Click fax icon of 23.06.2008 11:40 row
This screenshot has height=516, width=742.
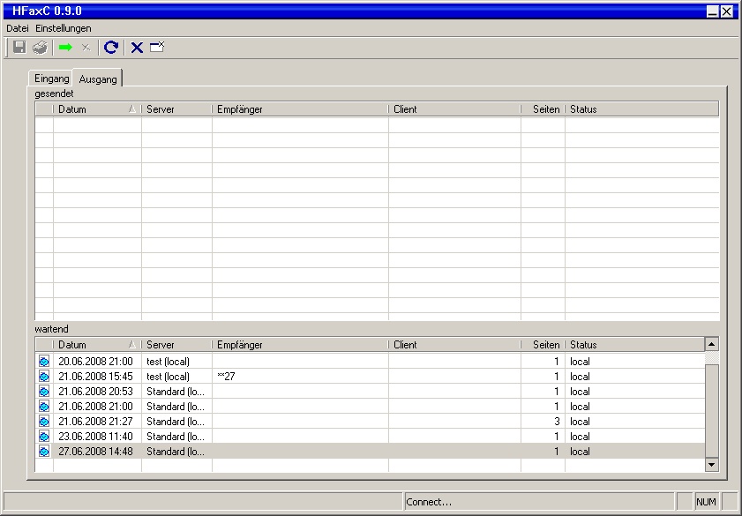pyautogui.click(x=44, y=437)
